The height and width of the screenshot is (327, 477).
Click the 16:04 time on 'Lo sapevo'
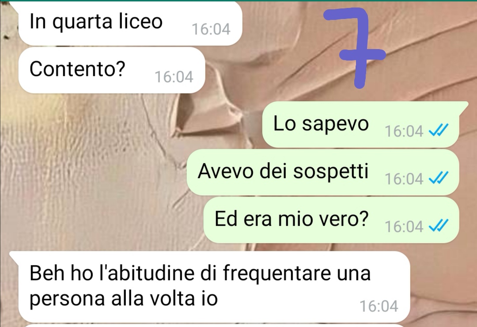pyautogui.click(x=404, y=131)
